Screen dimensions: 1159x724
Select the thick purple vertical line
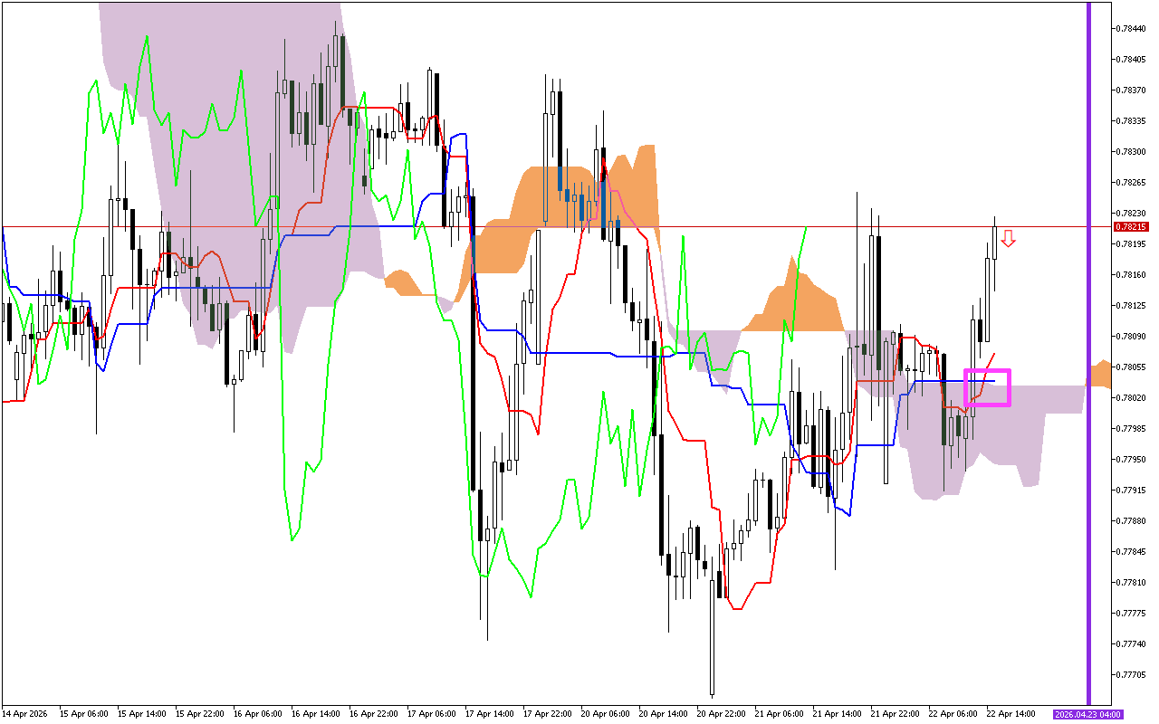1088,353
